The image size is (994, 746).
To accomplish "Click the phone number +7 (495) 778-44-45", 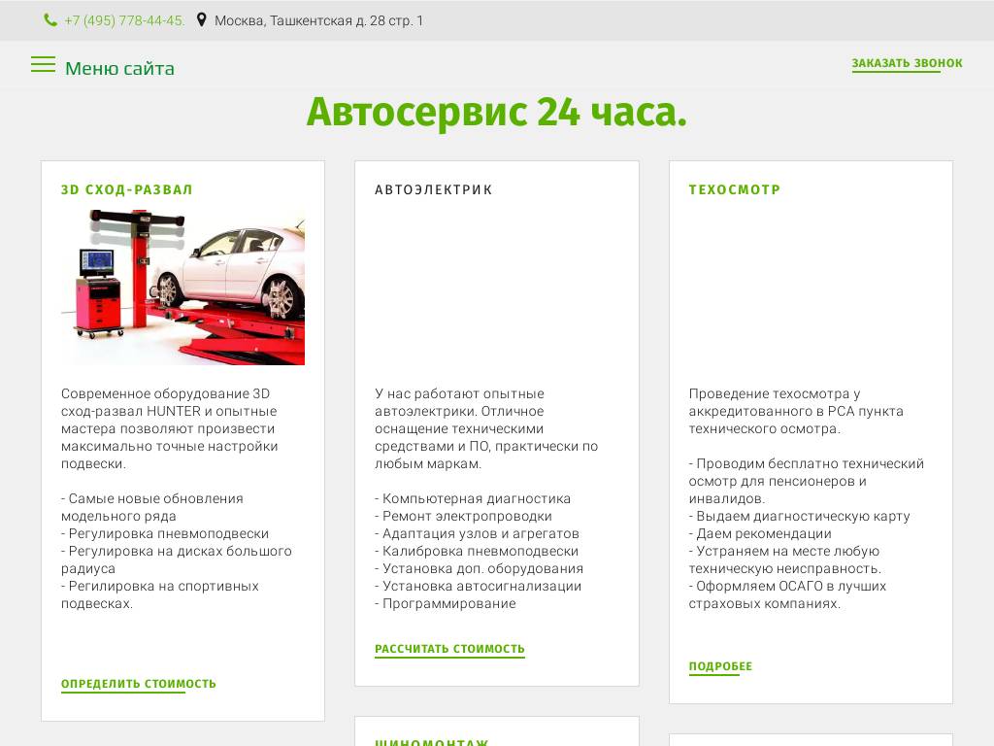I will 124,19.
